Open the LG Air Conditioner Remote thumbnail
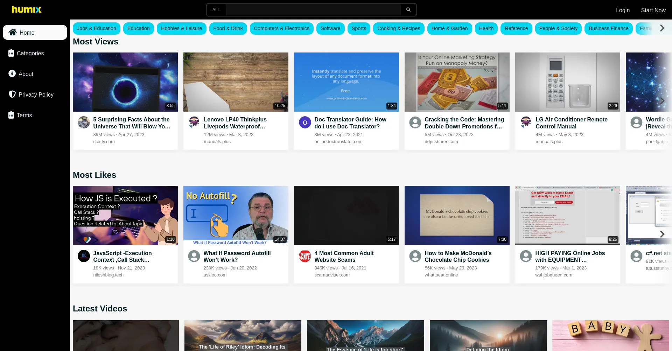 568,82
